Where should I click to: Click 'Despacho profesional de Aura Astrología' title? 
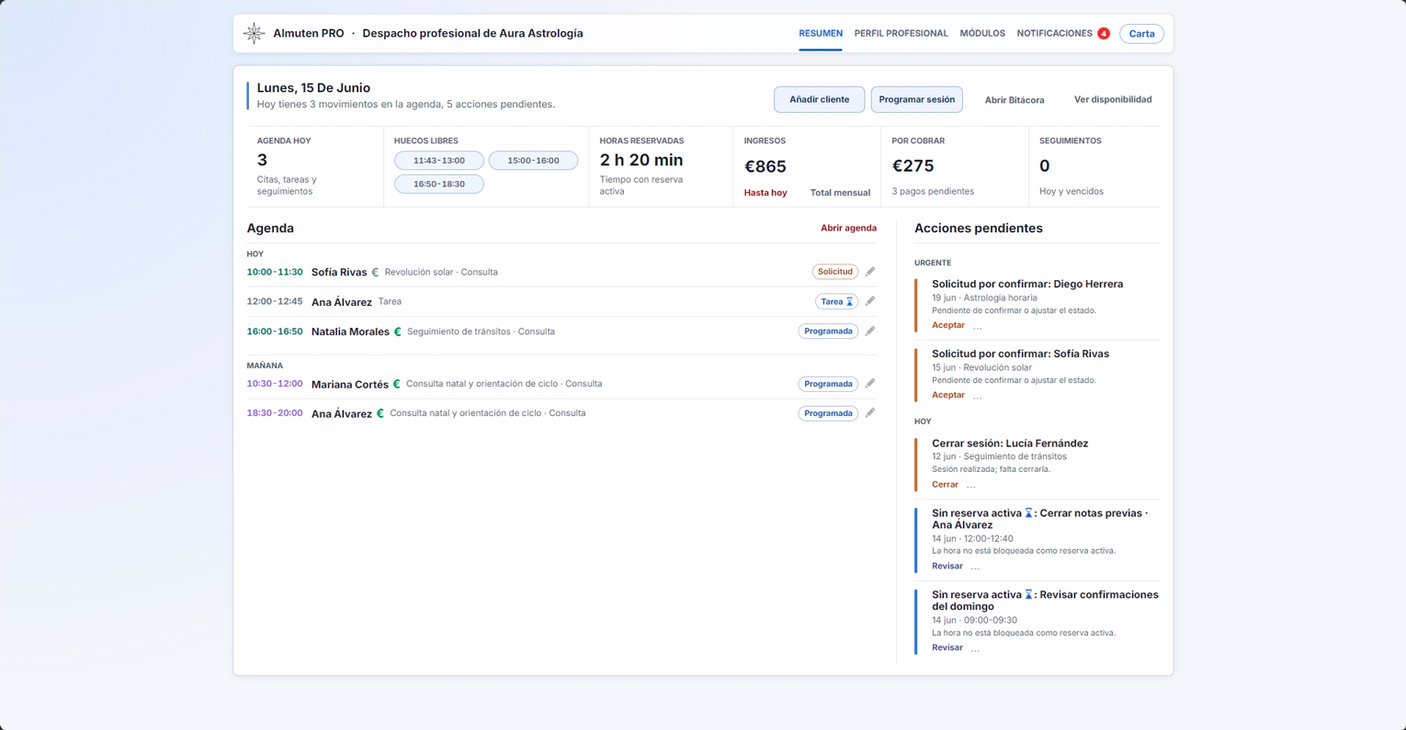click(x=472, y=34)
